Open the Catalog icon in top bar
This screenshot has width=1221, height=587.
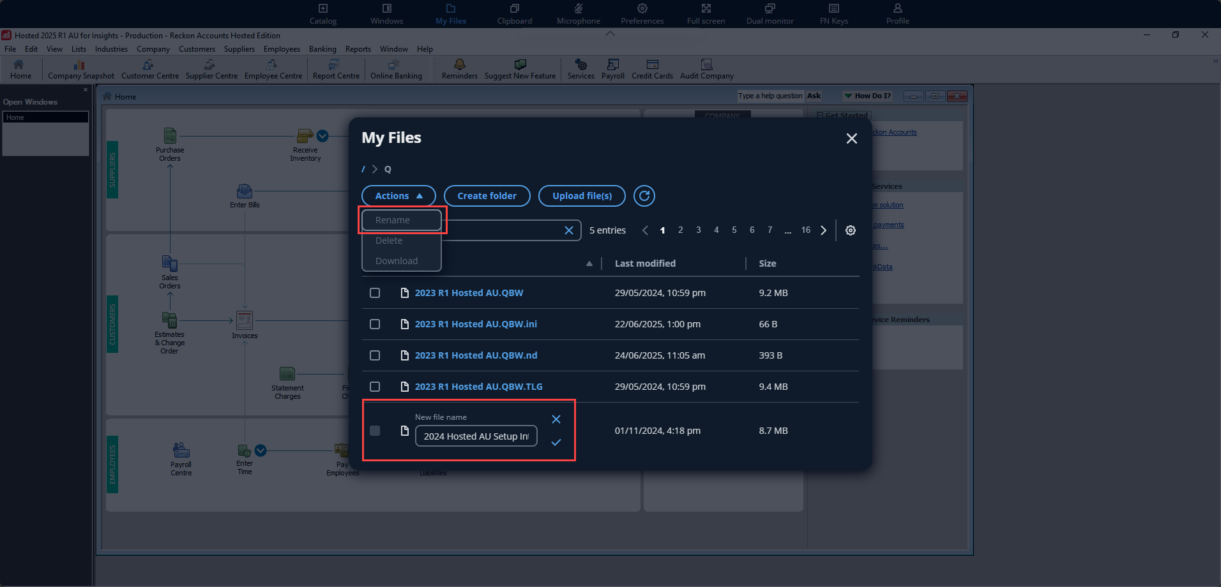pos(323,14)
